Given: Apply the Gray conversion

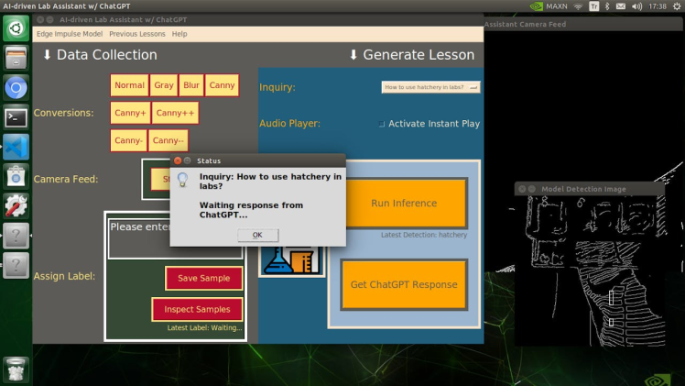Looking at the screenshot, I should pos(164,85).
